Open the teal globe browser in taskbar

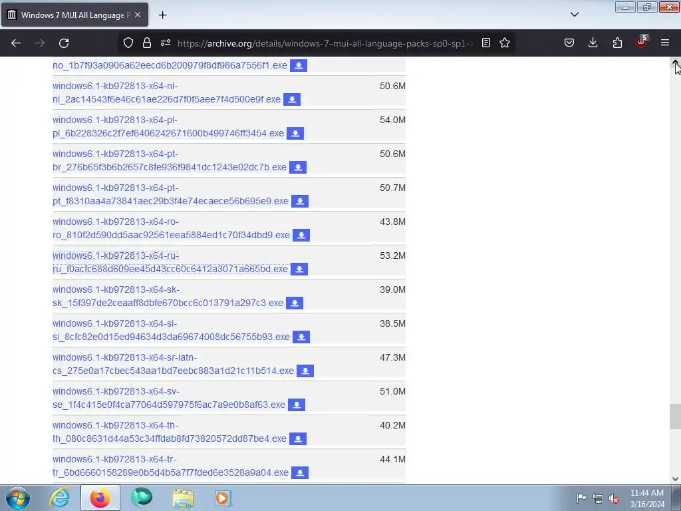pos(142,498)
